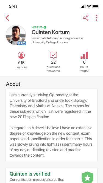Screen dimensions: 103x183
Task: Tap the University College London tagline
Action: 58,40
